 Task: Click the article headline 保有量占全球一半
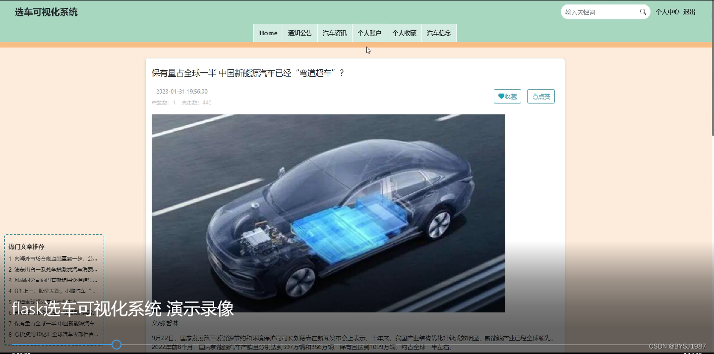(248, 73)
